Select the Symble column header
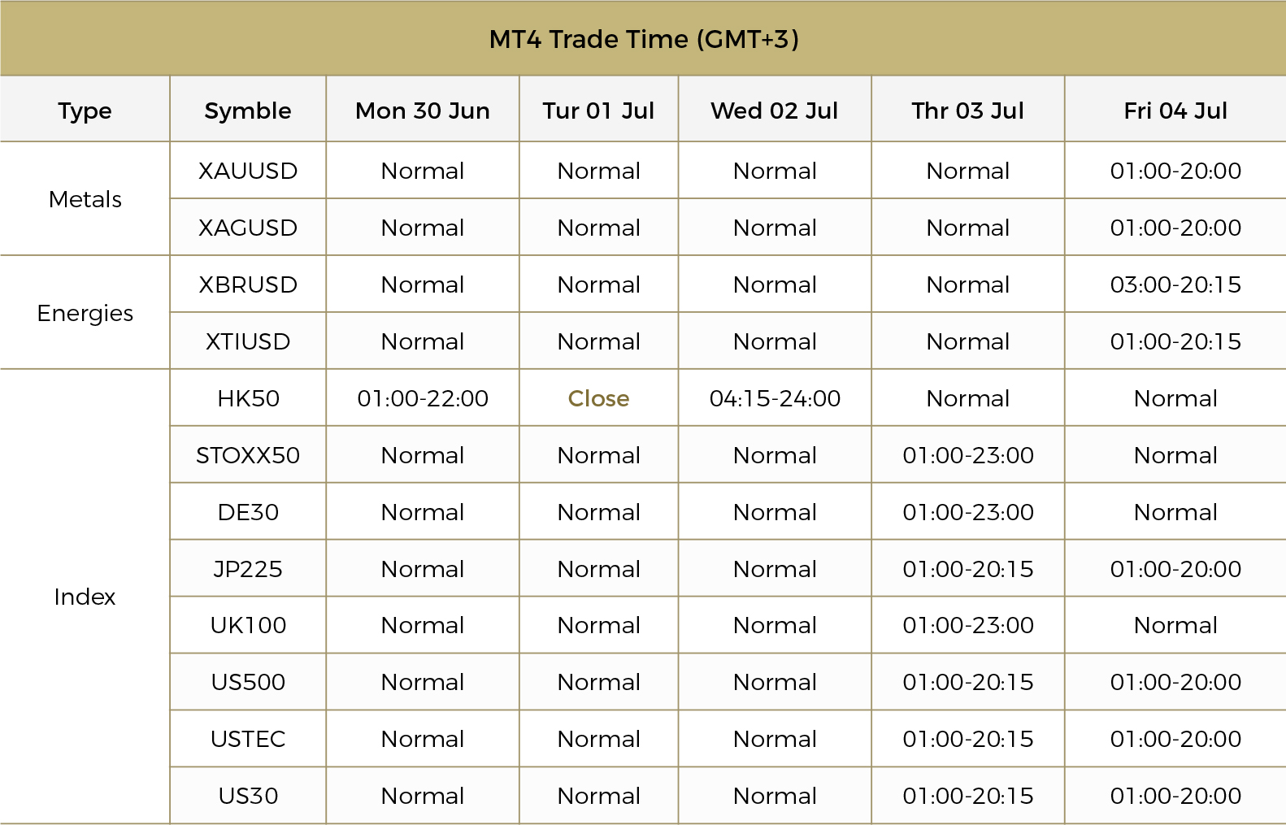The height and width of the screenshot is (825, 1286). (x=248, y=111)
